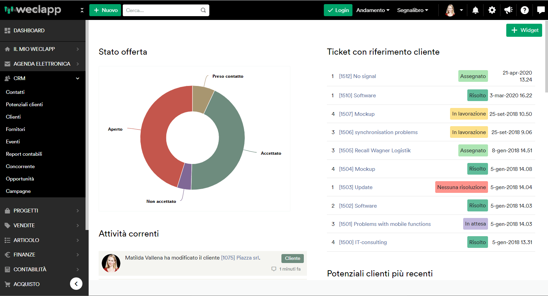548x296 pixels.
Task: Expand the Contabilità chevron
Action: (78, 270)
